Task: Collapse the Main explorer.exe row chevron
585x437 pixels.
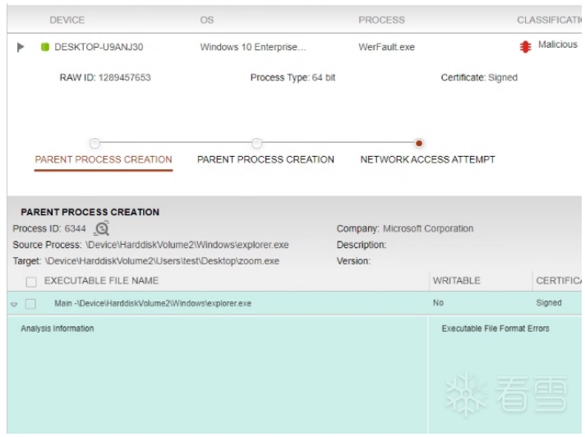Action: pos(14,304)
